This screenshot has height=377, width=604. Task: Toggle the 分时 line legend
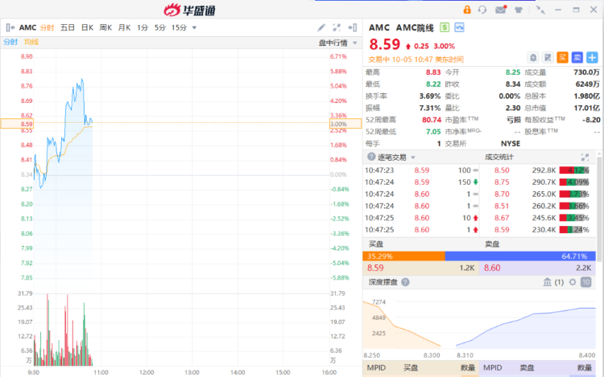pyautogui.click(x=10, y=42)
